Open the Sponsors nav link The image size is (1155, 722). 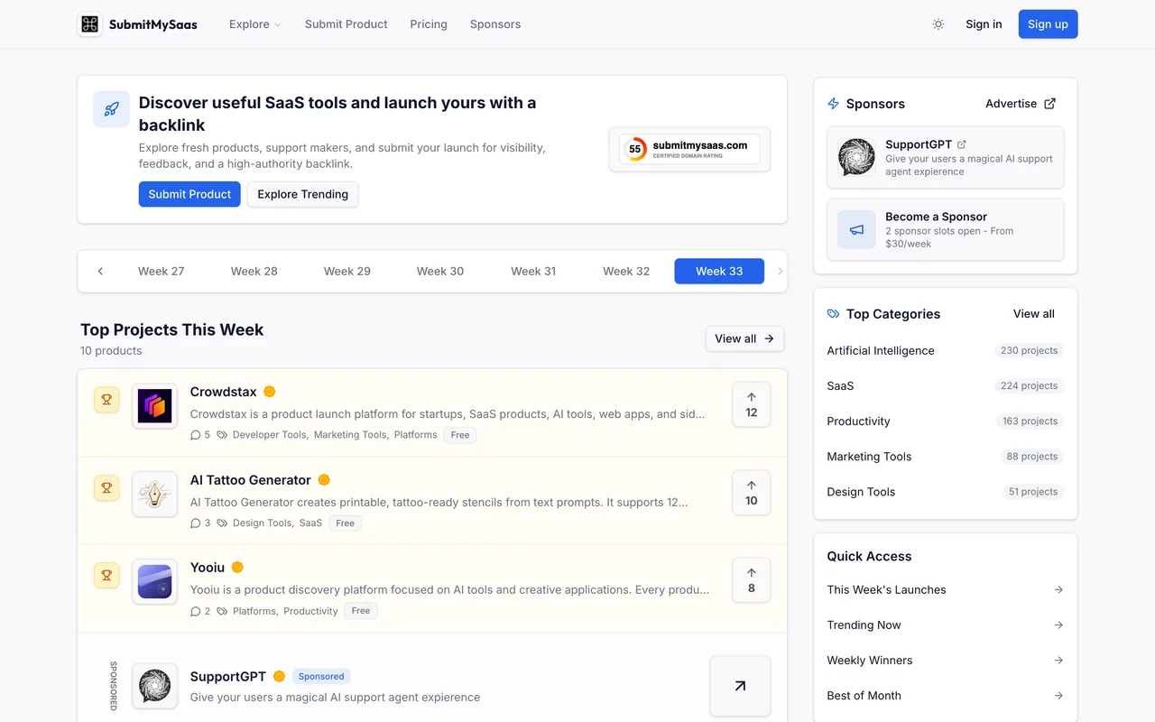point(495,24)
